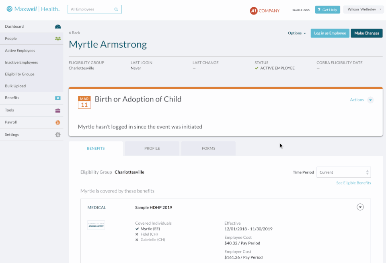Open the Wilson Wellesley user menu
The width and height of the screenshot is (386, 263).
(x=365, y=9)
